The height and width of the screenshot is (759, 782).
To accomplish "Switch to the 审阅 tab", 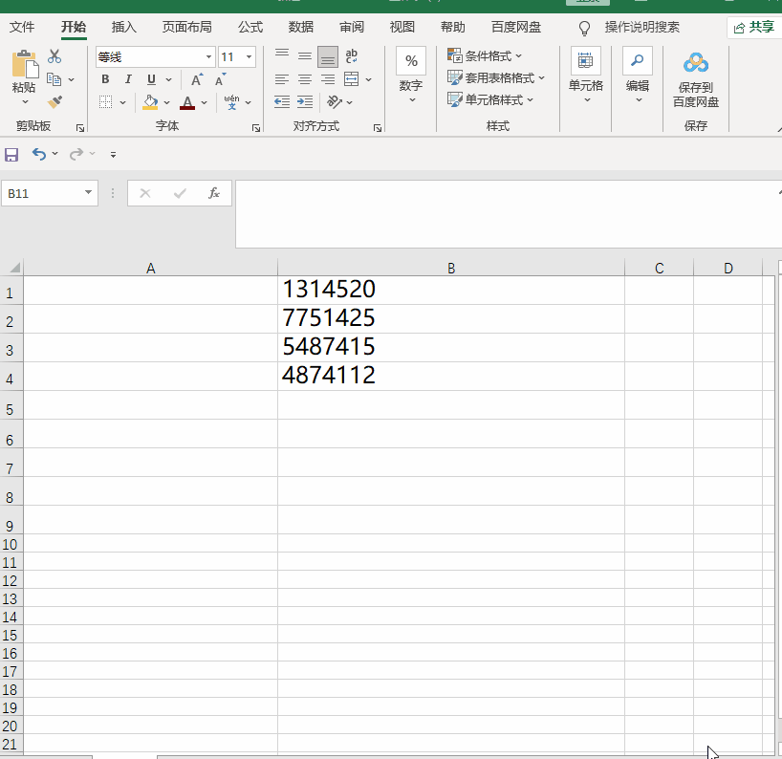I will [352, 27].
